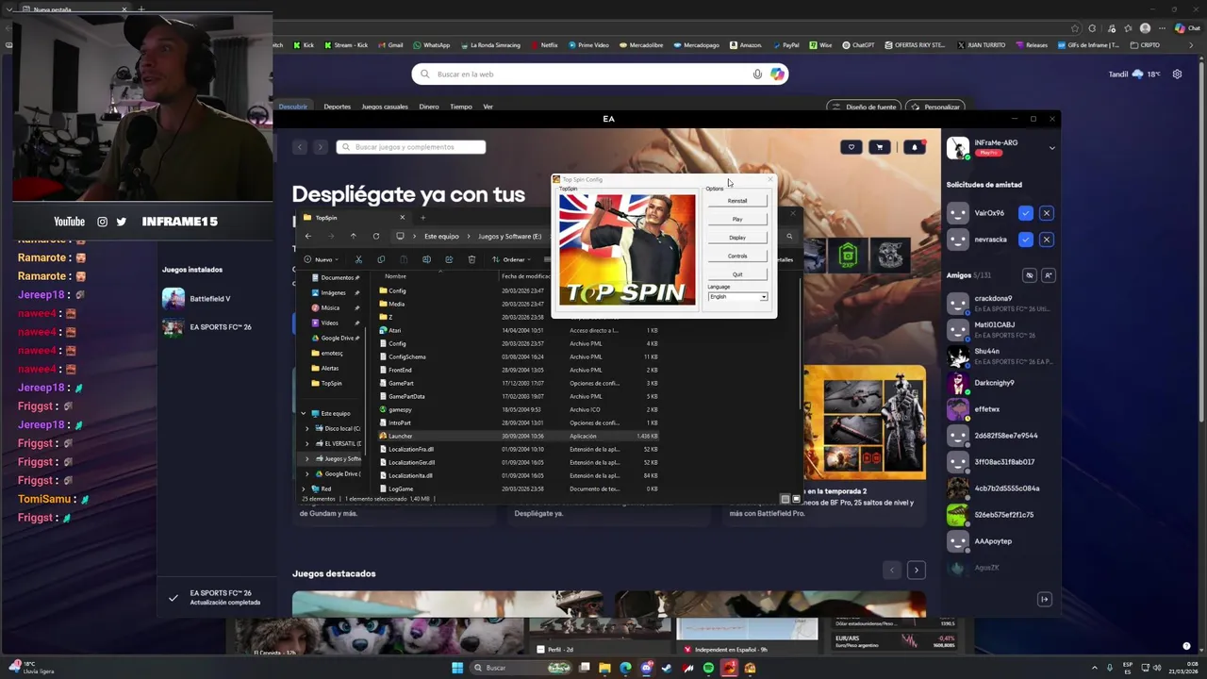Collapse the Este equipo tree node
This screenshot has height=679, width=1207.
click(304, 413)
